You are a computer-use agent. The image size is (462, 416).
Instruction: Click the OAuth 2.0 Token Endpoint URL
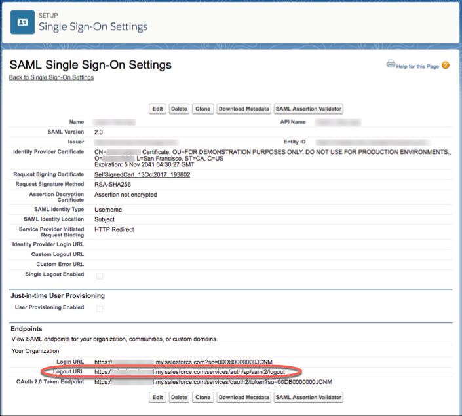click(x=213, y=382)
